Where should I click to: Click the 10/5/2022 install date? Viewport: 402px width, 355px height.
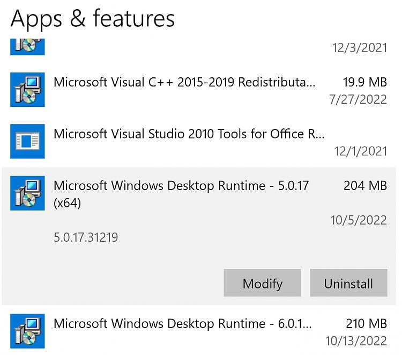point(359,220)
